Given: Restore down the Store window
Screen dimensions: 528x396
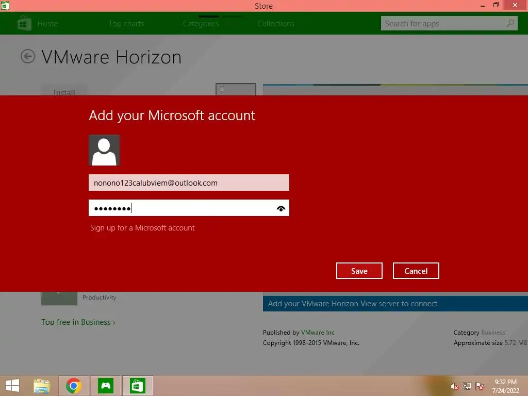Looking at the screenshot, I should coord(496,5).
